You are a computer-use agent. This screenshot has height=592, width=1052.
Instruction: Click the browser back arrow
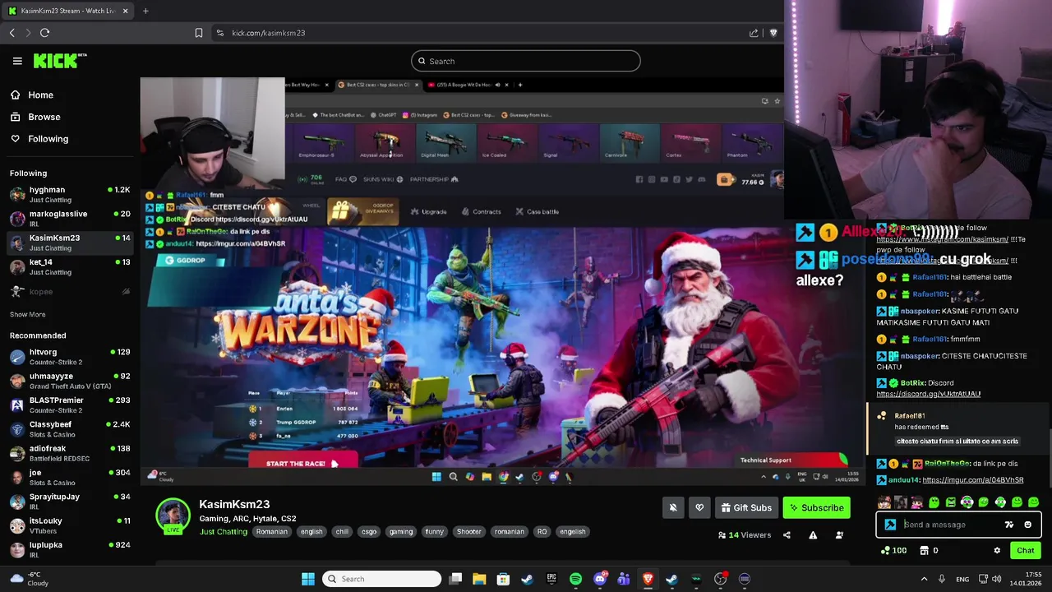[12, 33]
